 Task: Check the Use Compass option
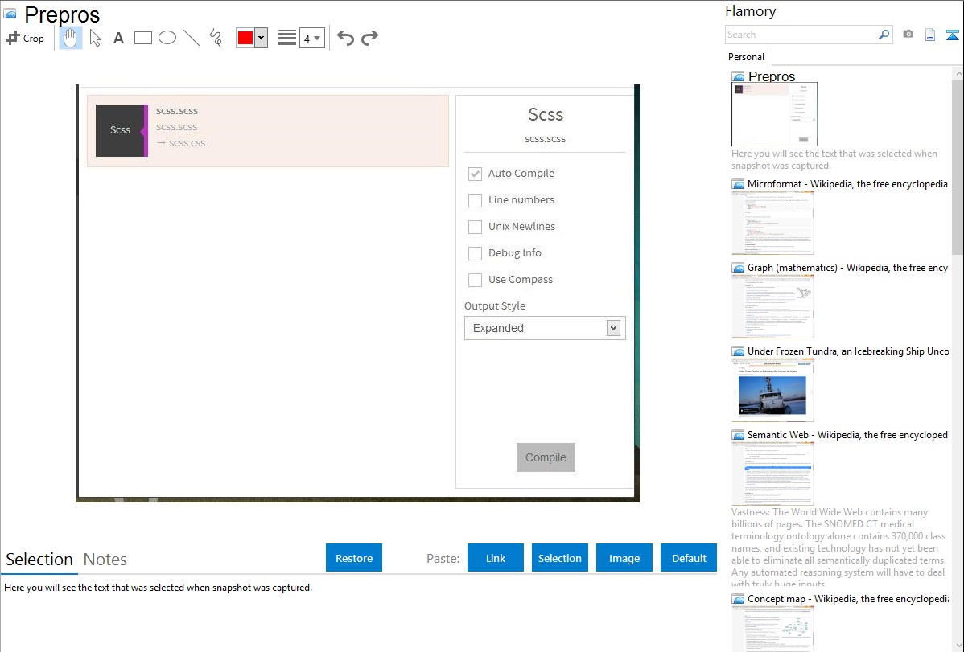[475, 280]
